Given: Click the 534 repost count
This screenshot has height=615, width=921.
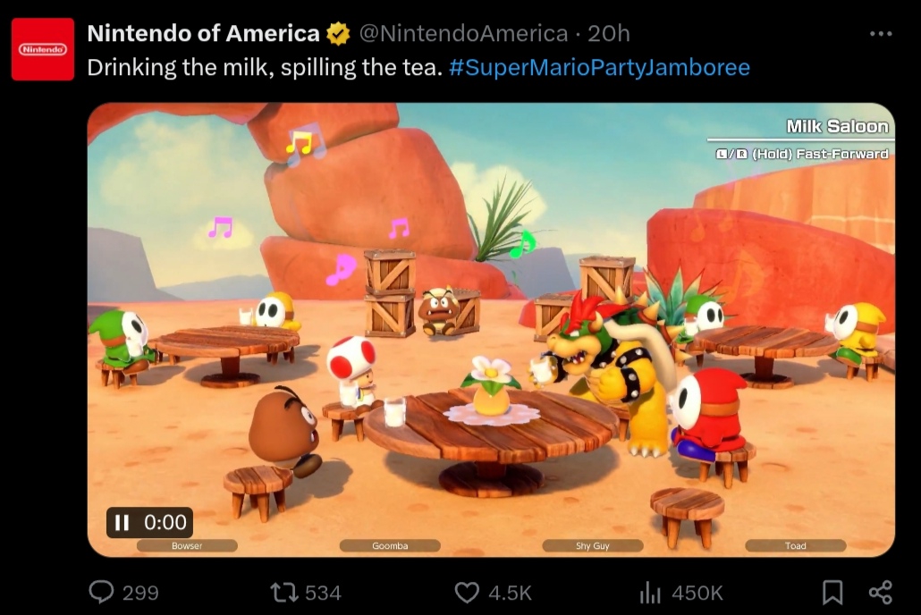Looking at the screenshot, I should point(323,593).
